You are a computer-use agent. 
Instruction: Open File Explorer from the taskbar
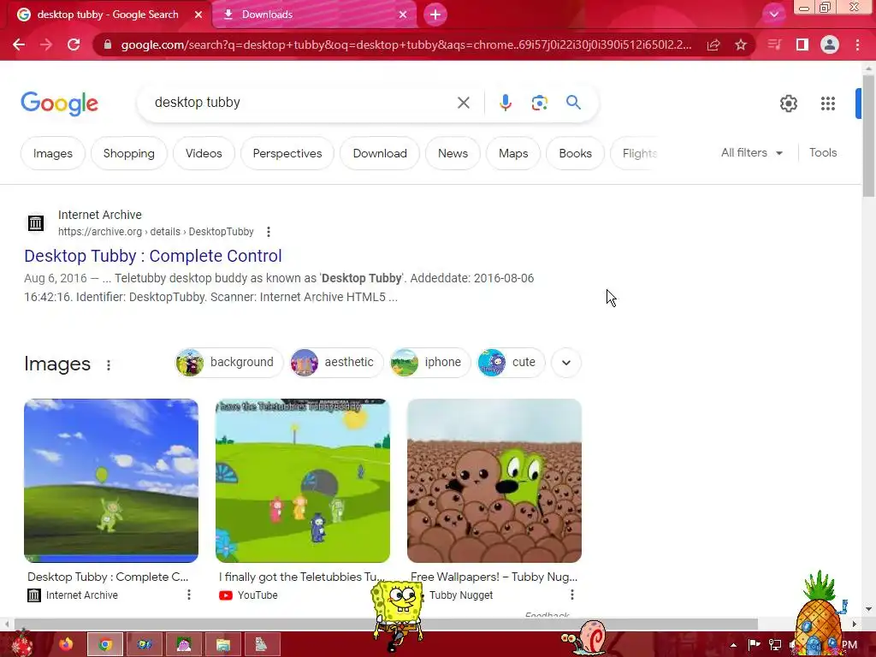[223, 645]
